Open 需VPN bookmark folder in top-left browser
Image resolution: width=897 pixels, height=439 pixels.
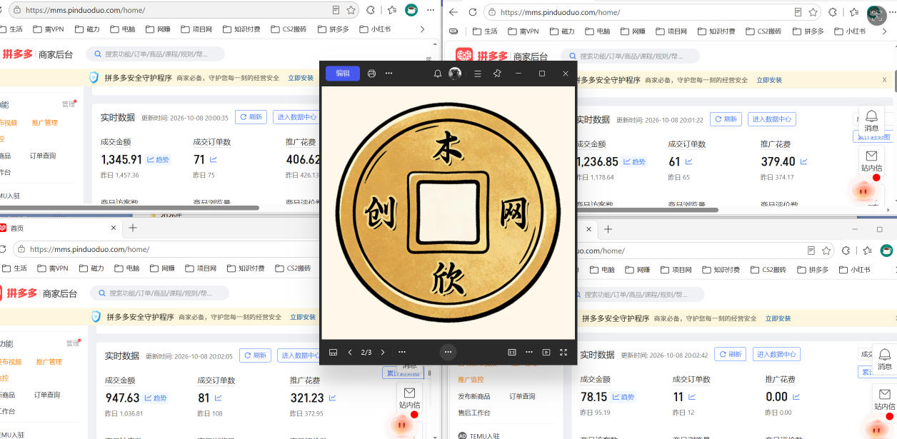[49, 29]
